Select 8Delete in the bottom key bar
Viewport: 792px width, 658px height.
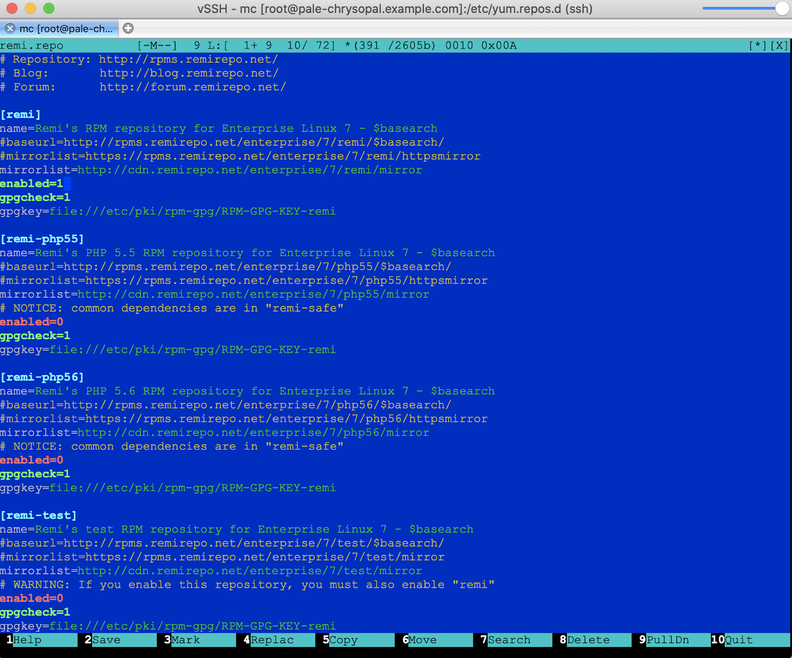point(596,640)
